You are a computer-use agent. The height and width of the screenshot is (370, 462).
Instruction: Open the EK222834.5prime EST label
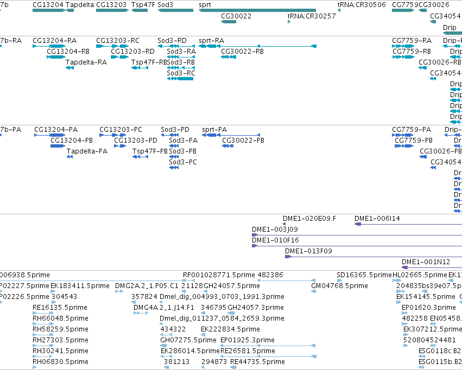[230, 329]
